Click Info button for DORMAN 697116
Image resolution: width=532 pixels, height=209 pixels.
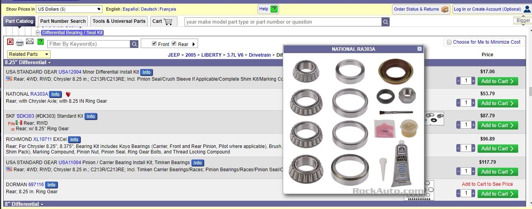click(x=51, y=185)
